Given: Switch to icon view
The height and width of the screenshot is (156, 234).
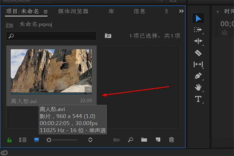Looking at the screenshot, I should coord(37,140).
